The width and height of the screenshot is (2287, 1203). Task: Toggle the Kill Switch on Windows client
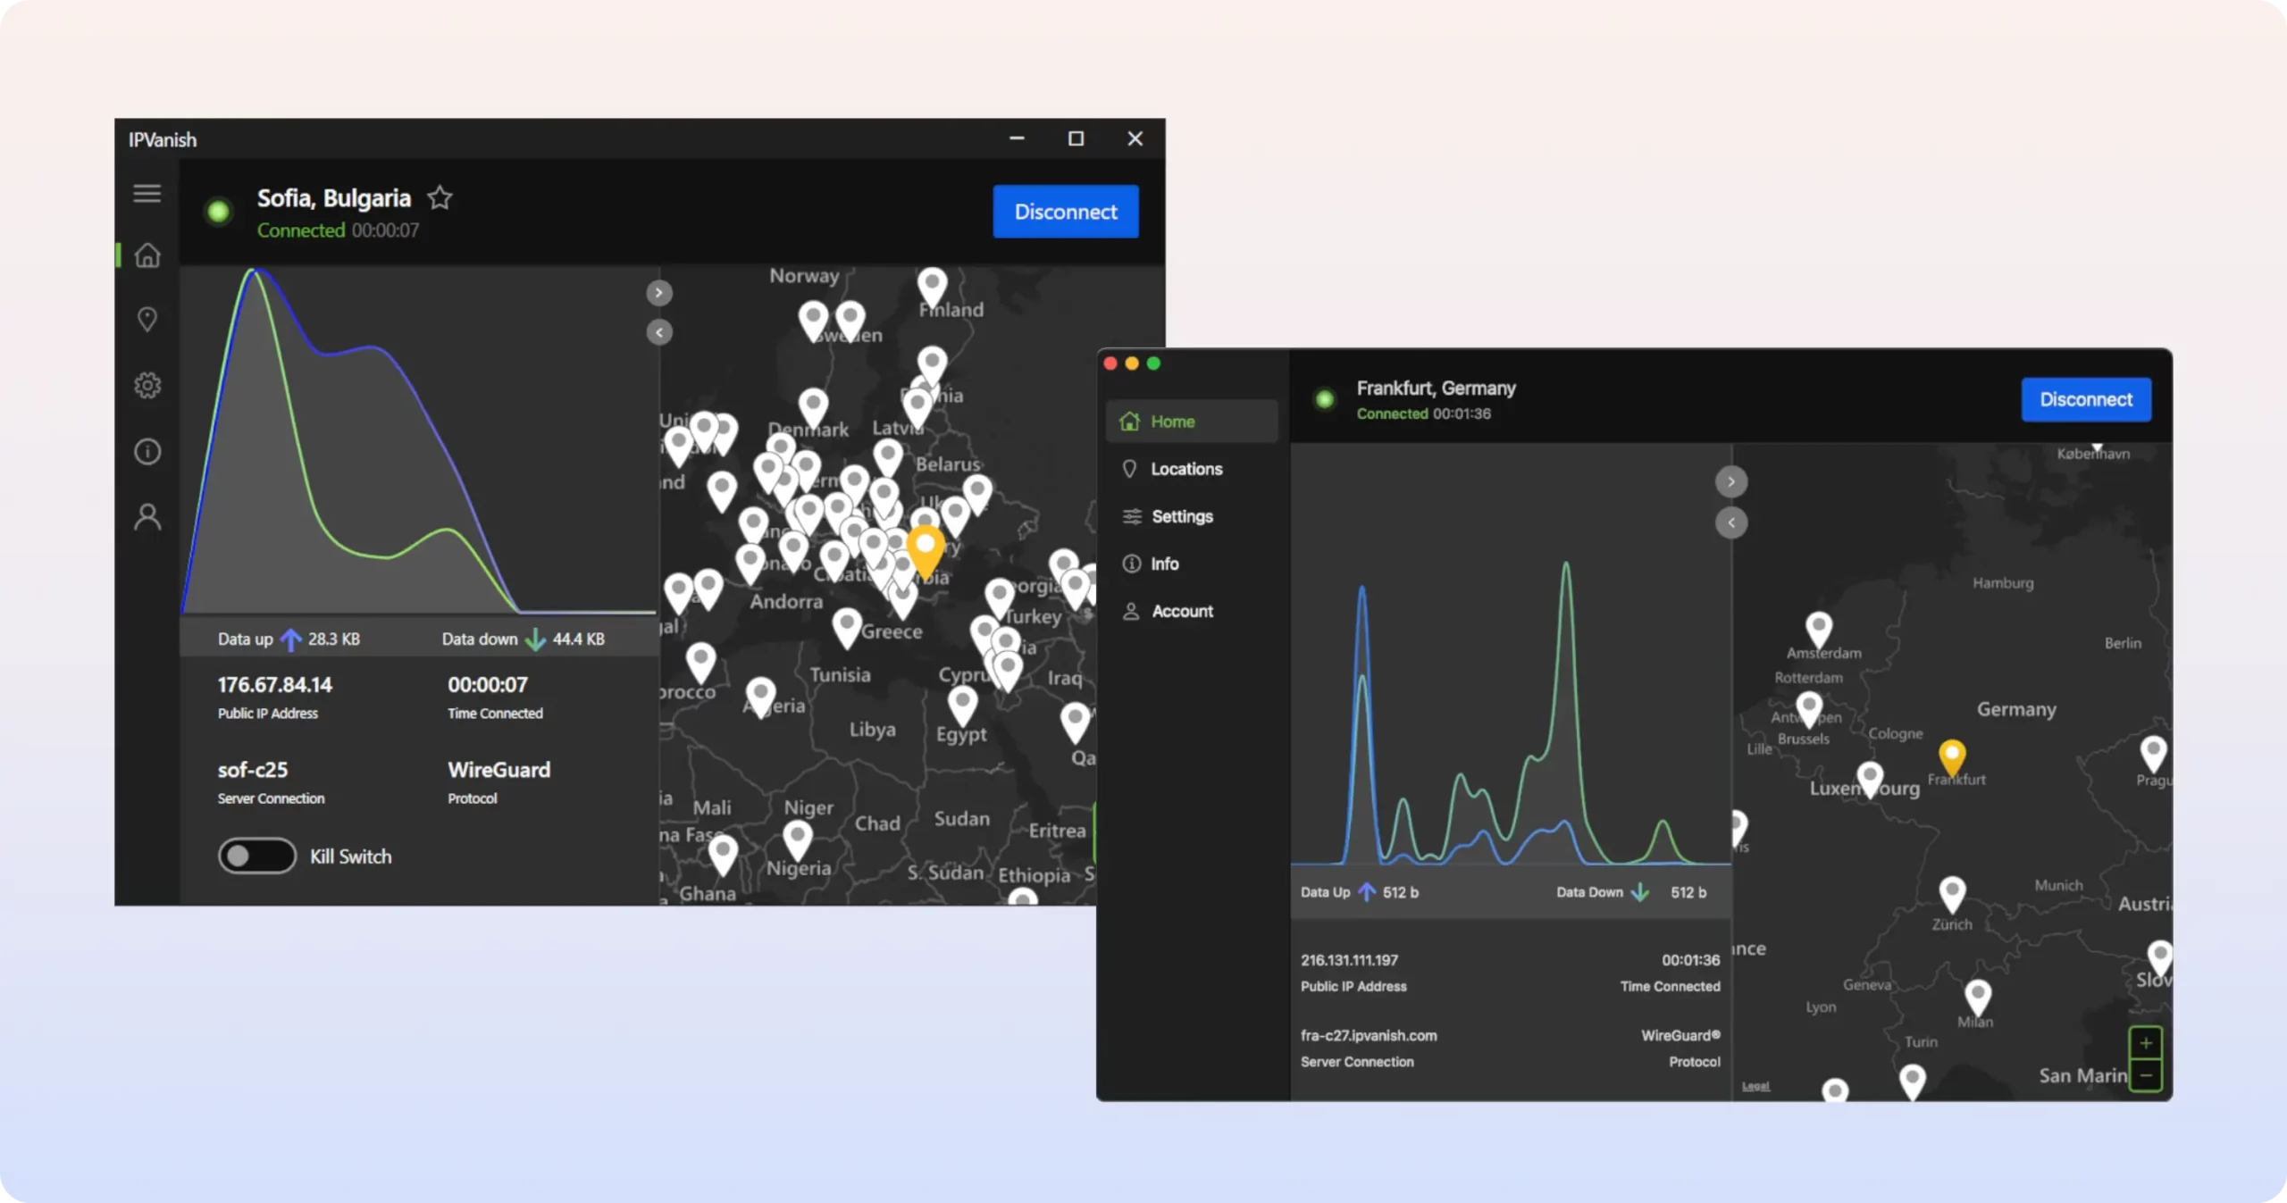point(256,856)
